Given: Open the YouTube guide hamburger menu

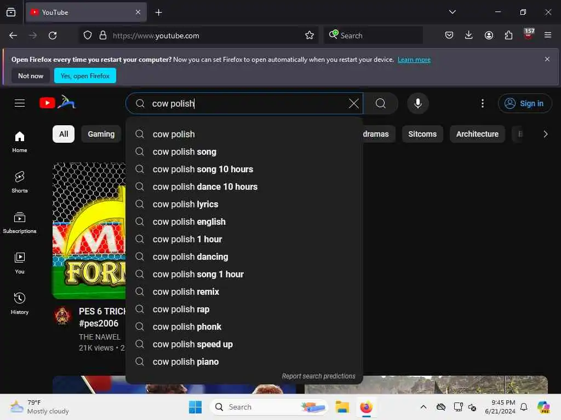Looking at the screenshot, I should point(20,103).
